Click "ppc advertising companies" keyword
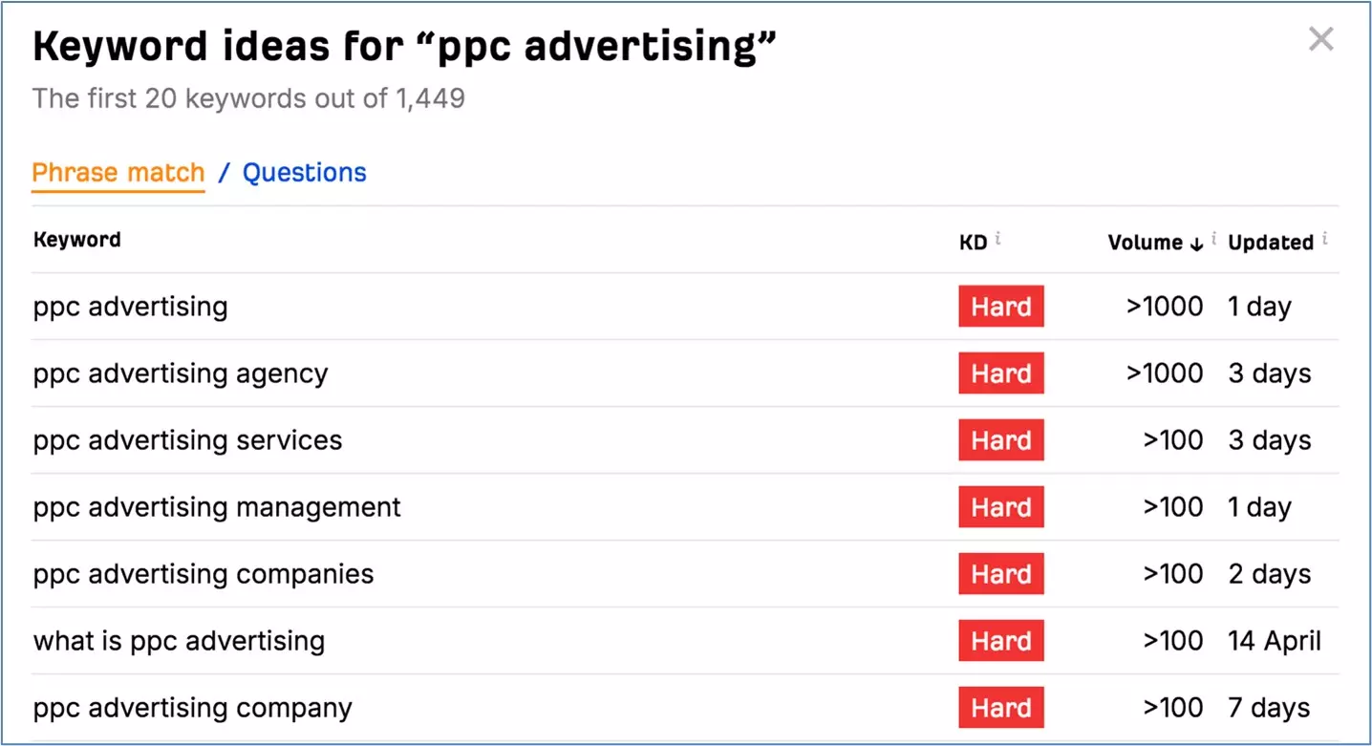This screenshot has width=1372, height=746. (x=204, y=574)
